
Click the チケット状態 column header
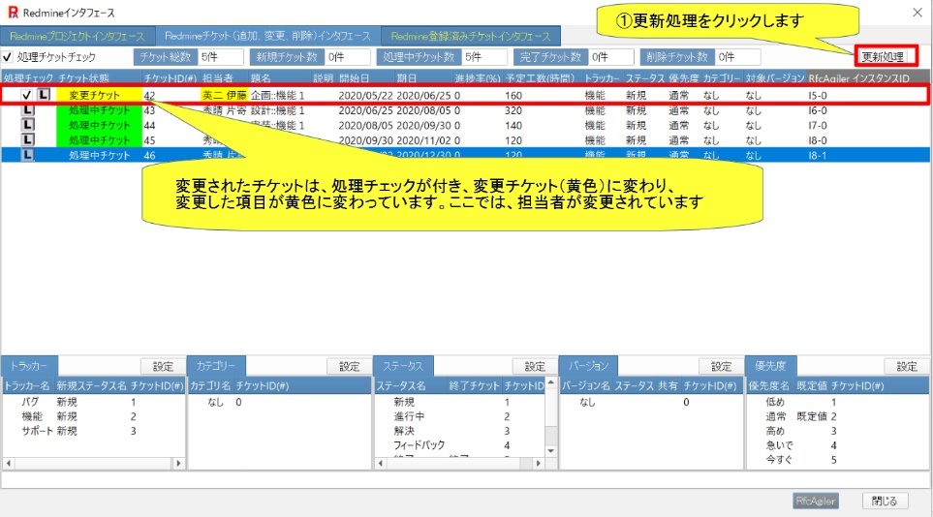tap(83, 77)
